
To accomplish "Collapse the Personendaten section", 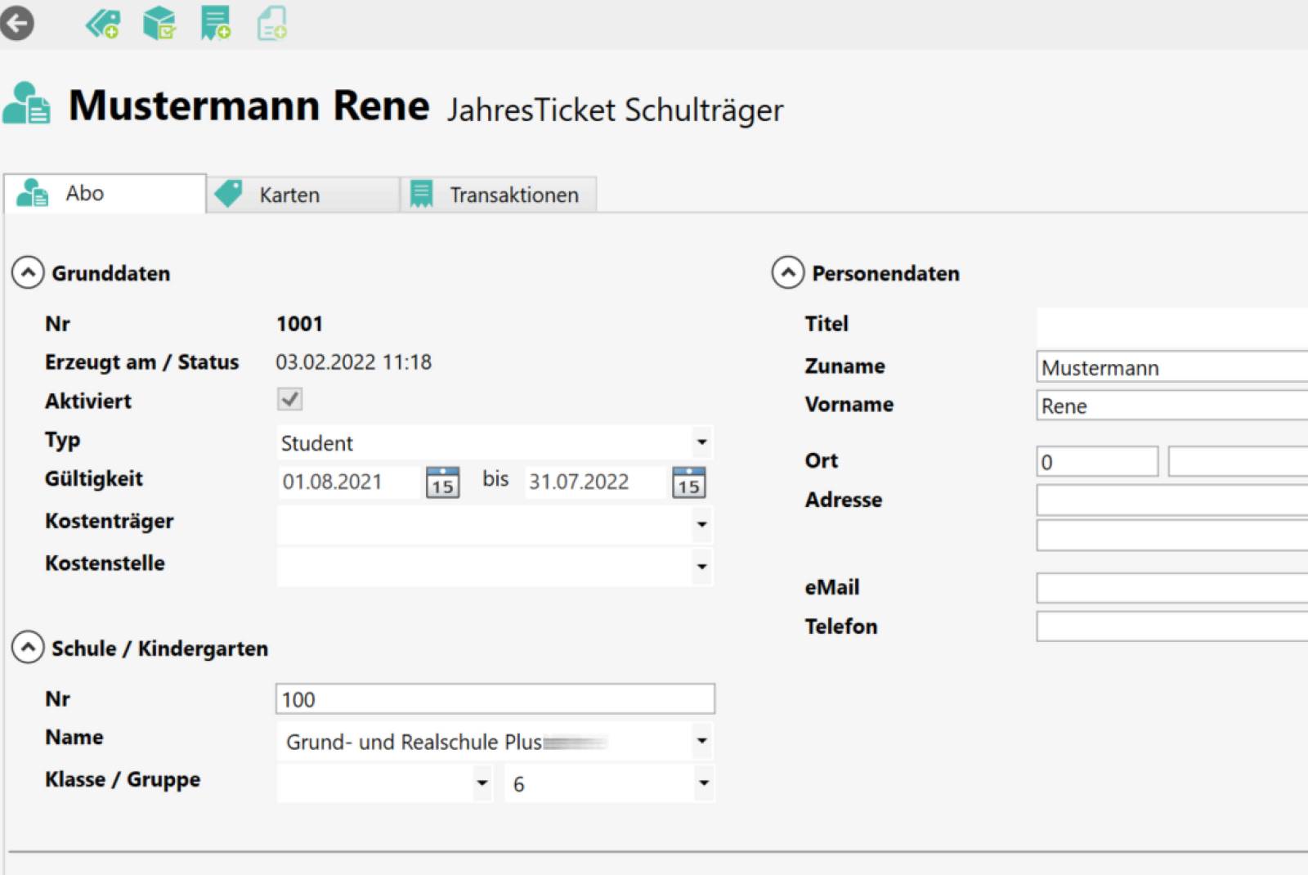I will point(788,273).
